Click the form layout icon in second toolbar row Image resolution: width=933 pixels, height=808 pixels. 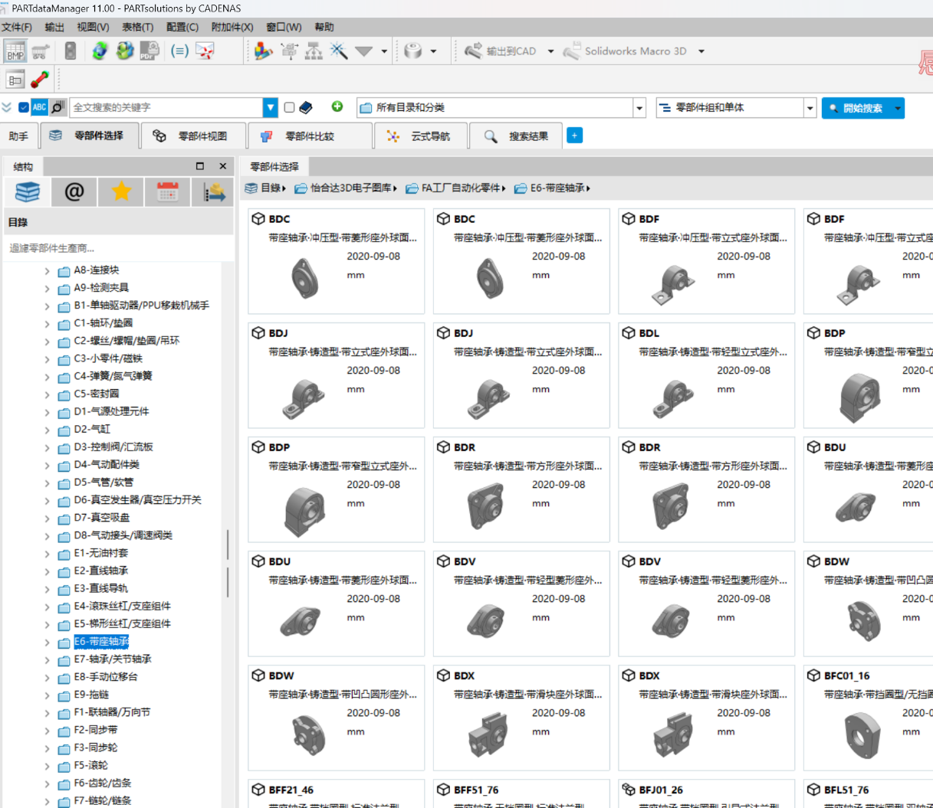tap(15, 79)
